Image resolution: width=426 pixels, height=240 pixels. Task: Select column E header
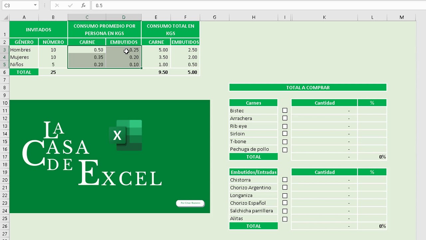point(156,17)
